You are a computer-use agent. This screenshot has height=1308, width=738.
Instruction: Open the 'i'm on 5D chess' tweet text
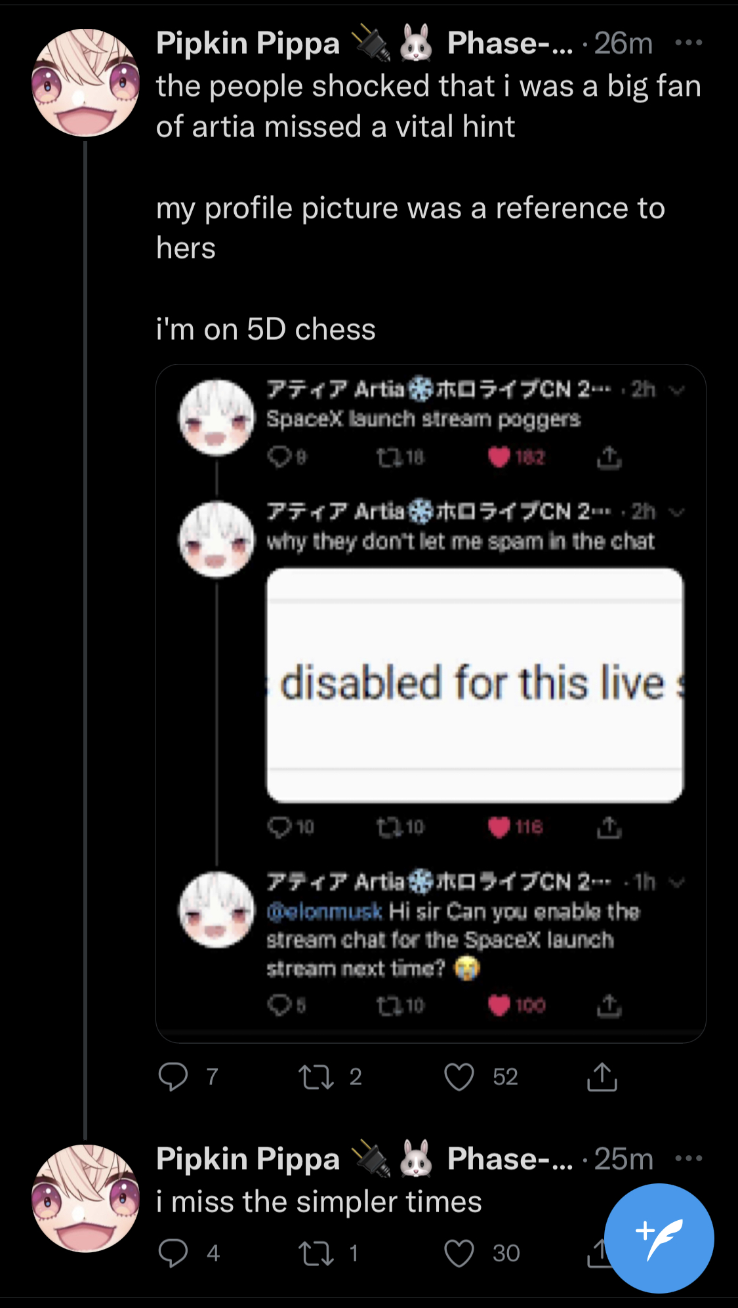(x=266, y=329)
